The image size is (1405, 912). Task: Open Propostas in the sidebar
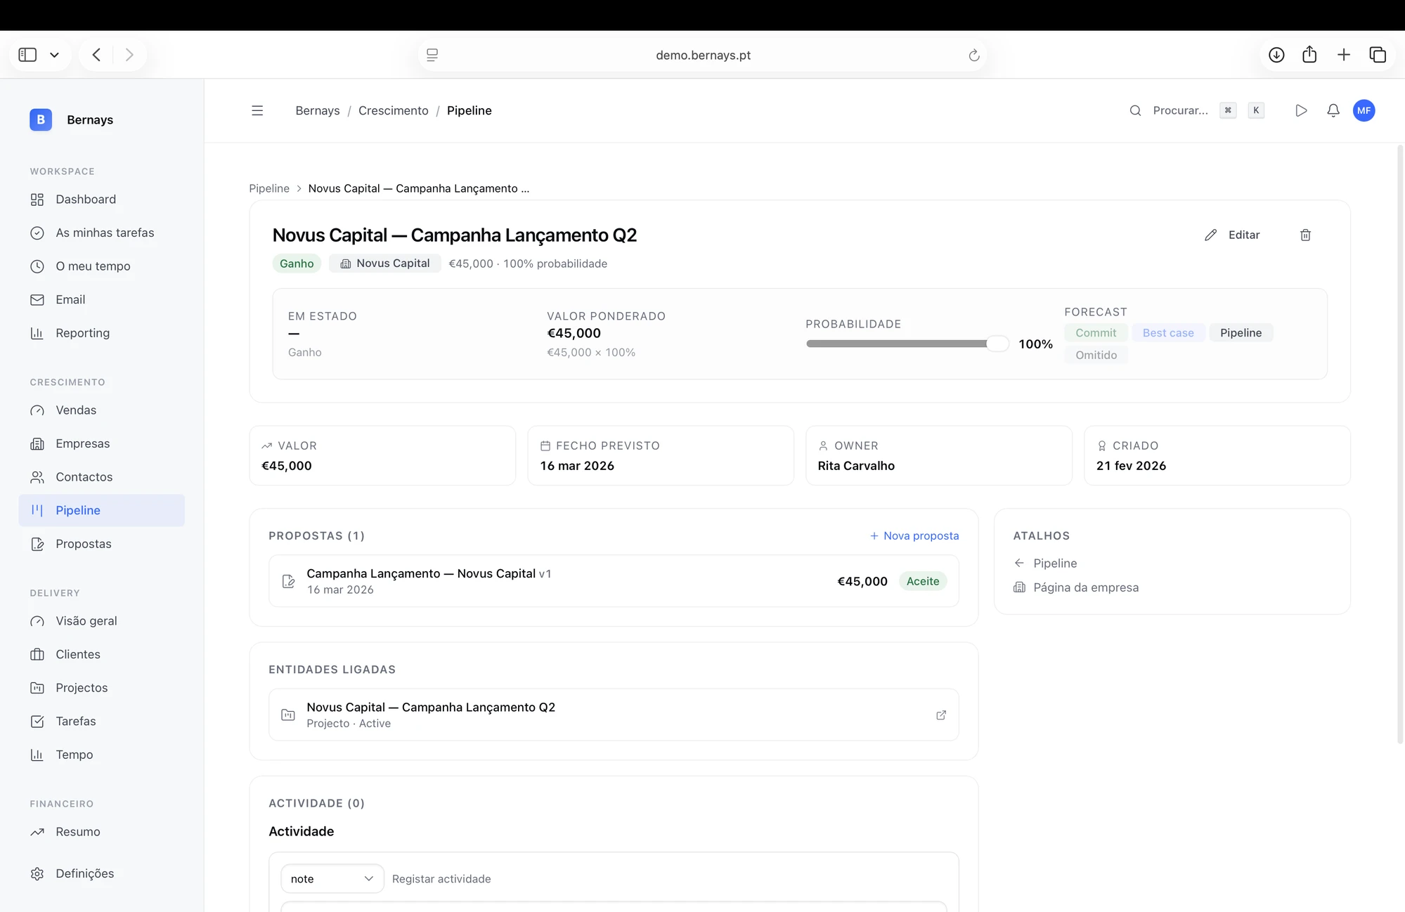pos(102,544)
